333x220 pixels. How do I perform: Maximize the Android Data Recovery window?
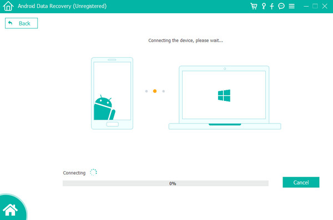coord(315,6)
